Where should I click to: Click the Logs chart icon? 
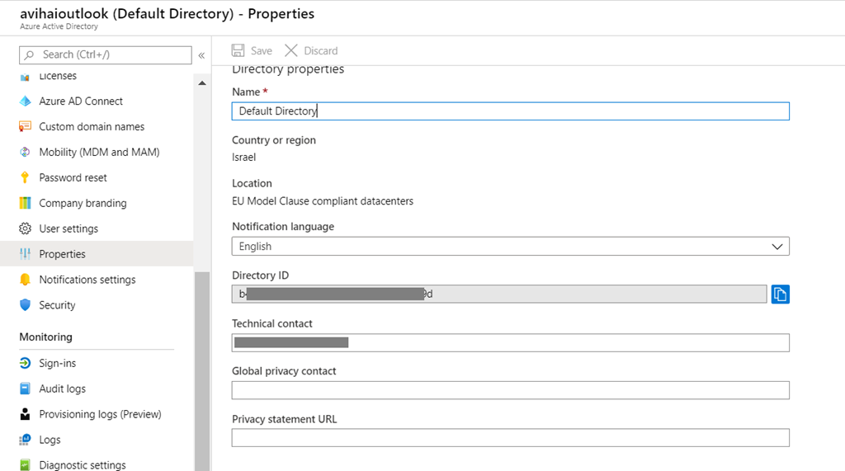click(x=25, y=440)
